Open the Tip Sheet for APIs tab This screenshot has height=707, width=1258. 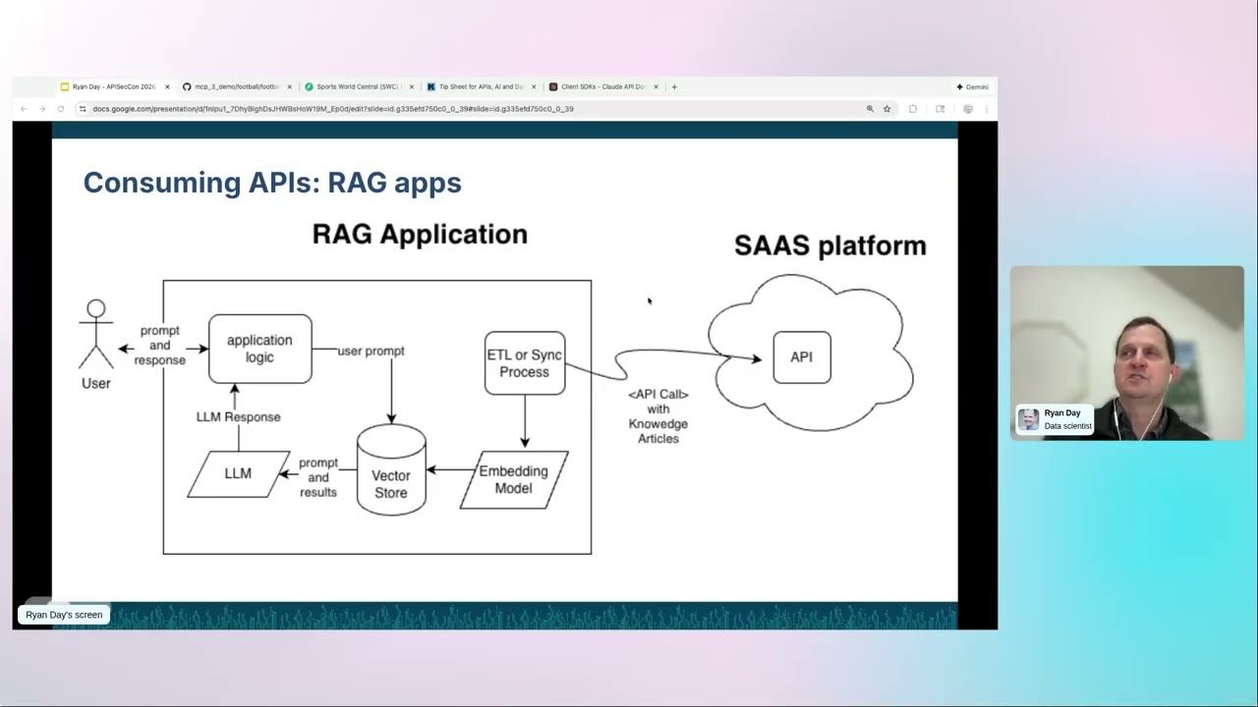click(480, 86)
